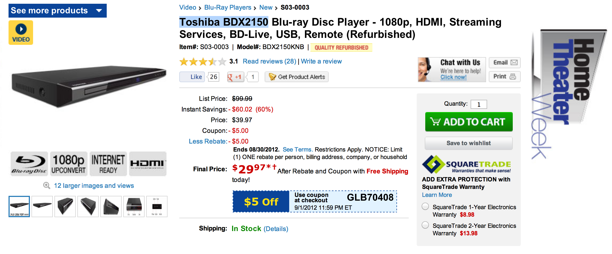
Task: Click the magnifier icon for larger images
Action: [47, 186]
